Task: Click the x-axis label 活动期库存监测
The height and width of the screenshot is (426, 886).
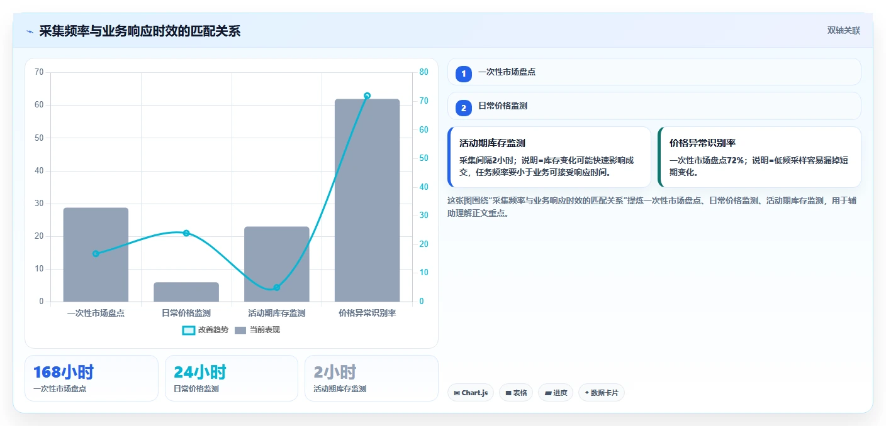Action: (x=277, y=313)
